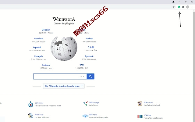This screenshot has width=195, height=122.
Task: Open the Русский Wikipedia link
Action: (x=89, y=56)
